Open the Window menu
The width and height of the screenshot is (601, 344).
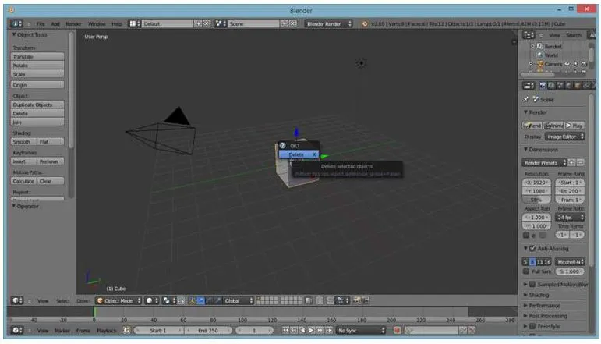coord(97,23)
